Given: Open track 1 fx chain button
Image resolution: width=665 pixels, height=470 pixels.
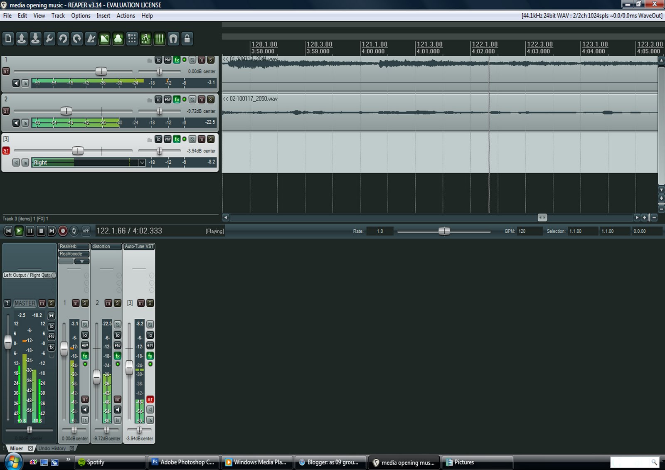Looking at the screenshot, I should 177,60.
